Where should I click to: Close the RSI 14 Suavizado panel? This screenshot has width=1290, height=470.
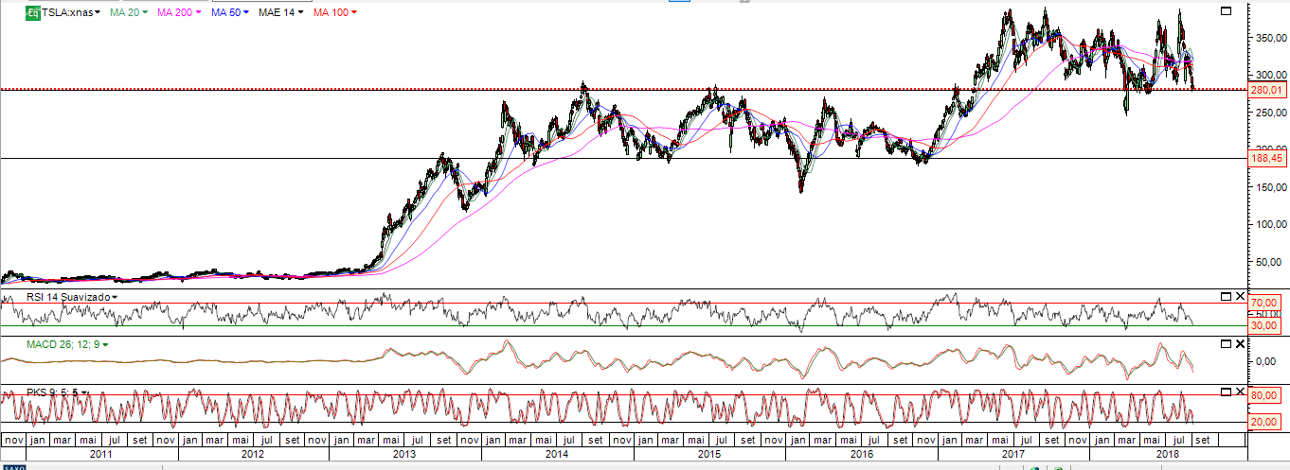point(1240,296)
